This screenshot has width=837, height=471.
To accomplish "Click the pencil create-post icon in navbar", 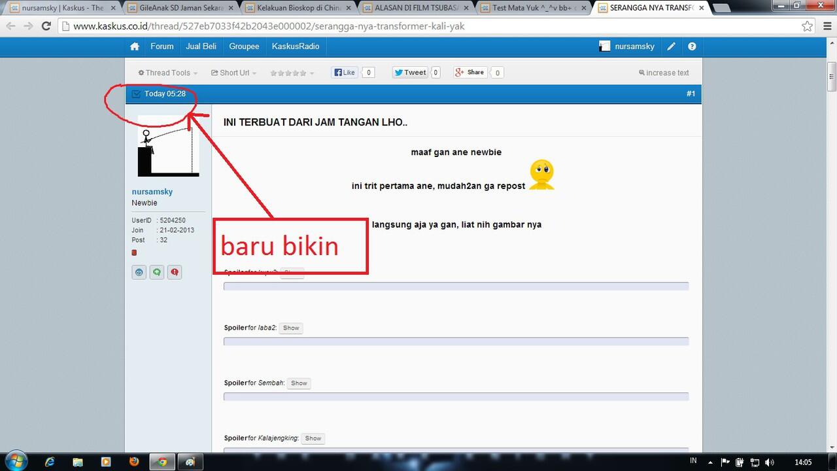I will coord(671,46).
